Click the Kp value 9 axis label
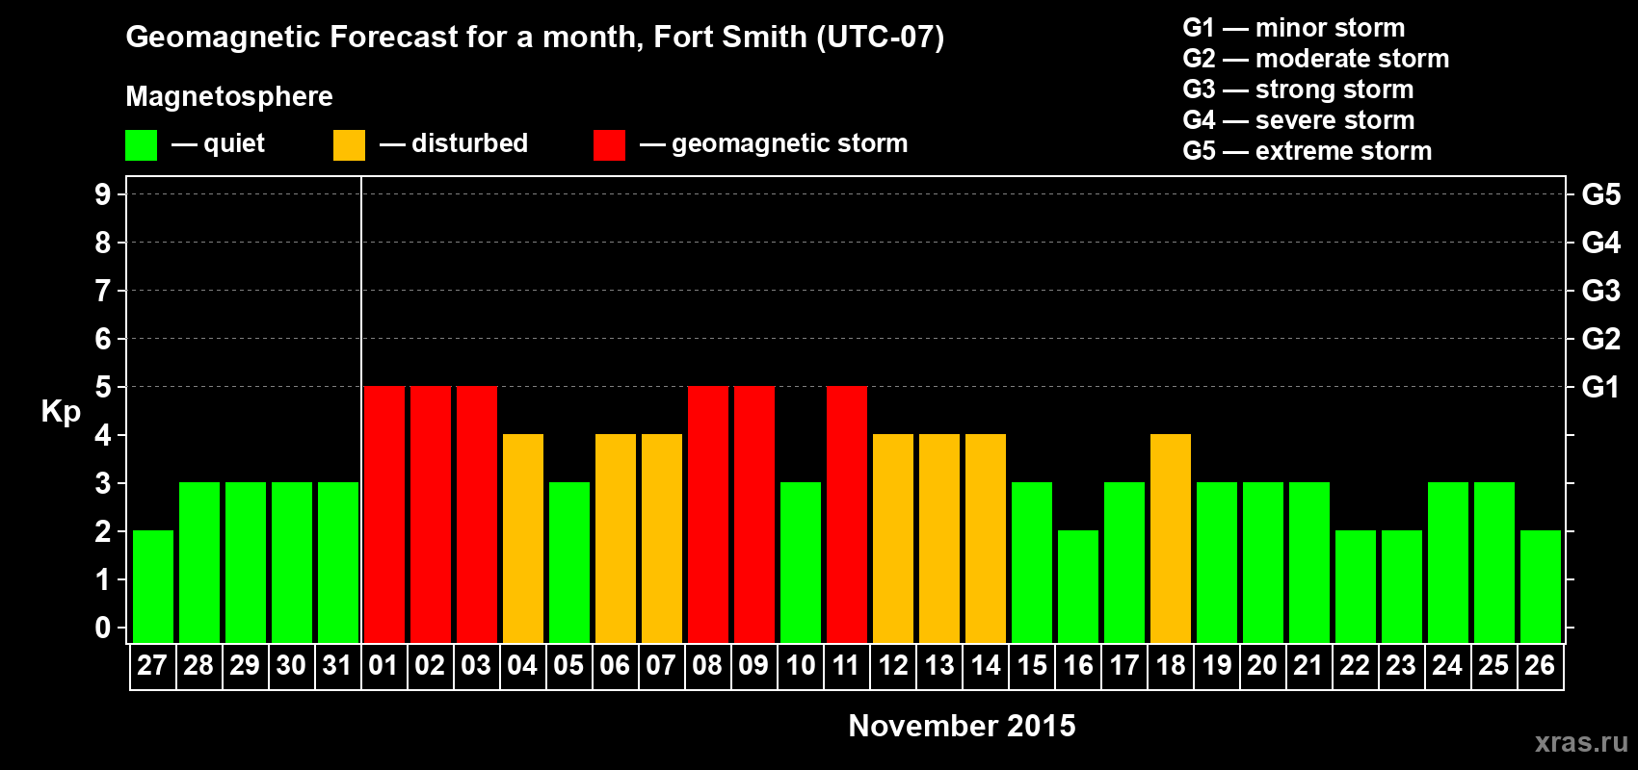The height and width of the screenshot is (770, 1638). click(x=103, y=194)
